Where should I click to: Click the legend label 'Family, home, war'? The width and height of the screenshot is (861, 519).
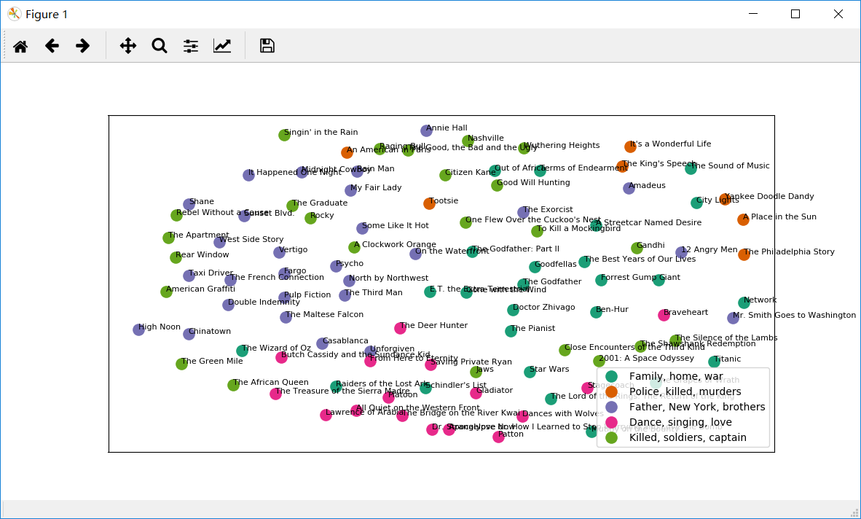677,376
